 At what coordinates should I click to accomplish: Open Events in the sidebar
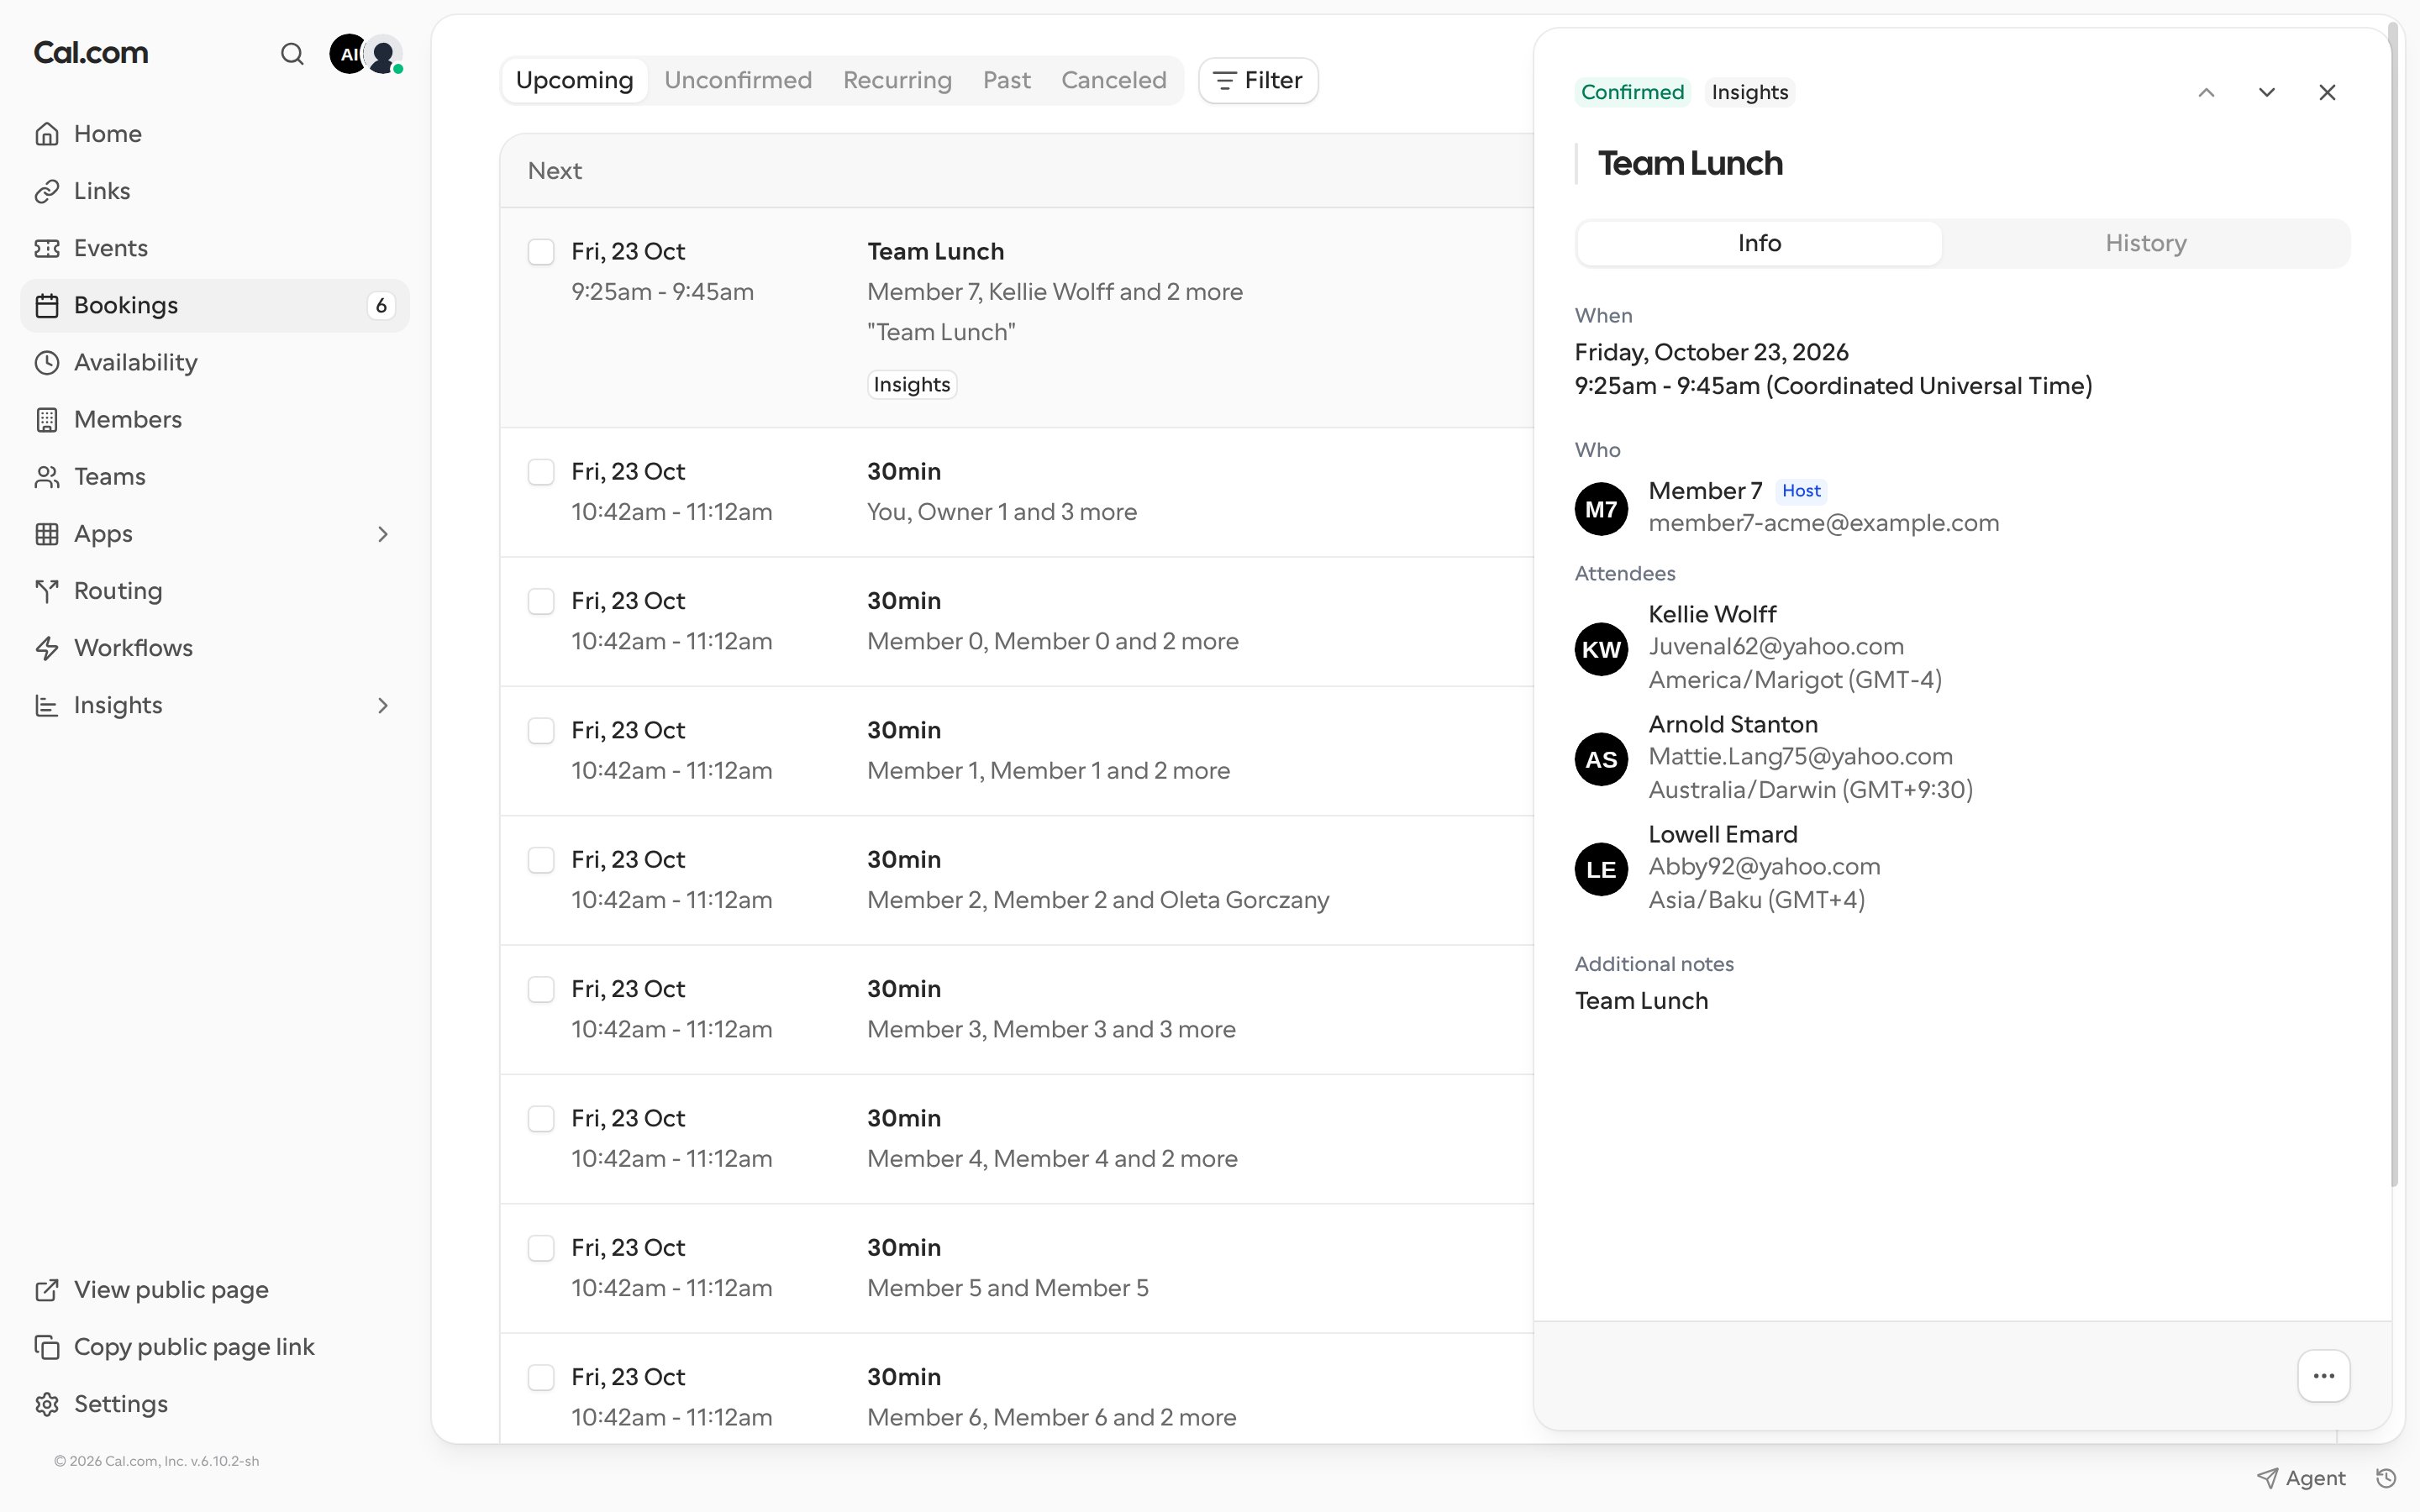click(215, 248)
